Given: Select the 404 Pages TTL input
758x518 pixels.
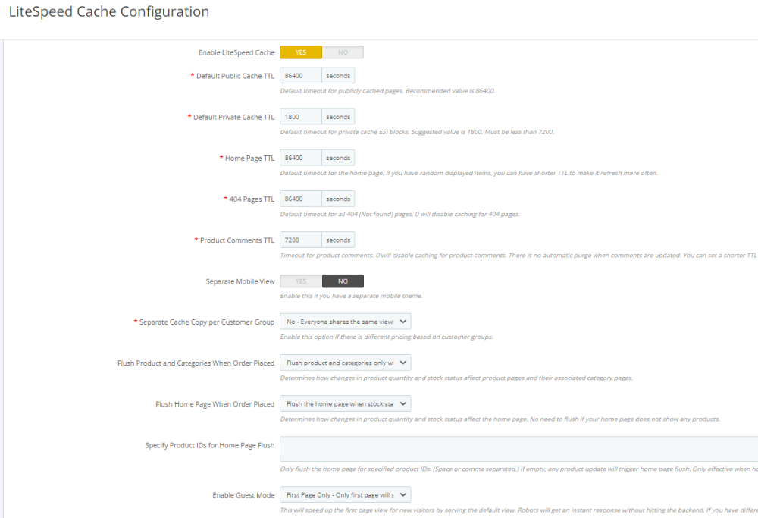Looking at the screenshot, I should point(301,199).
